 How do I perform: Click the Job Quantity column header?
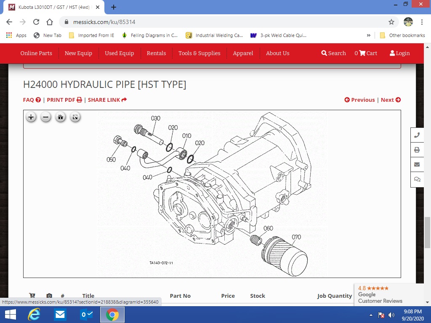click(334, 296)
